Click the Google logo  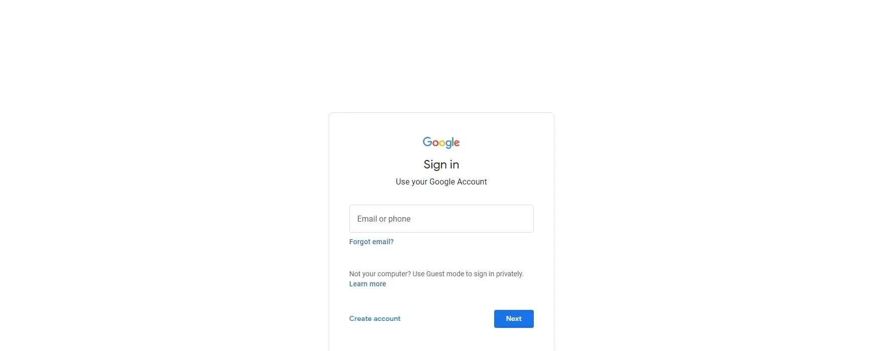[441, 142]
